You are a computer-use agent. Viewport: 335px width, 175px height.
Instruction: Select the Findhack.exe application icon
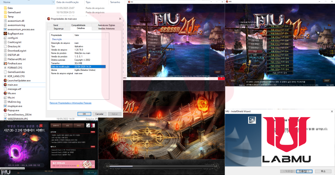click(5, 64)
